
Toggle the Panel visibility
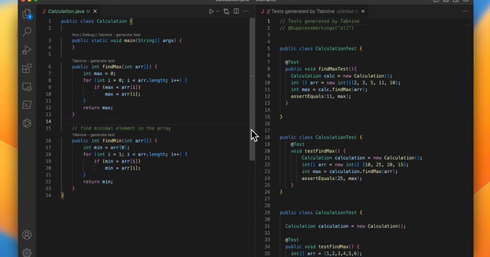pos(445,1)
